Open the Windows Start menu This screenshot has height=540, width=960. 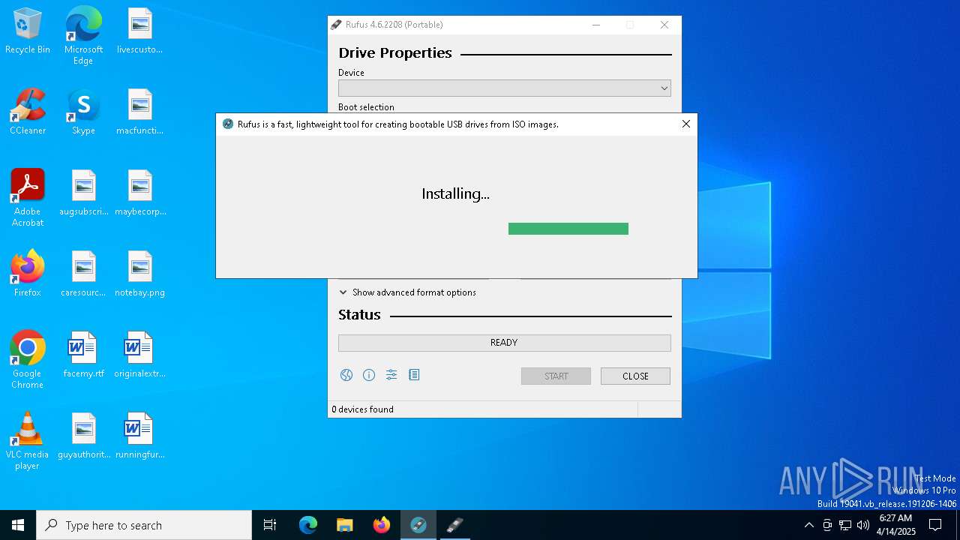(x=18, y=525)
